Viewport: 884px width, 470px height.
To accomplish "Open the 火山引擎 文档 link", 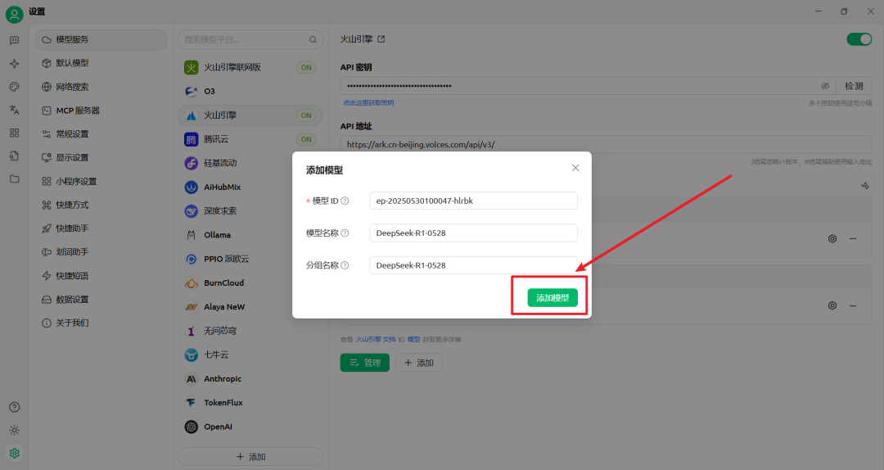I will [x=376, y=339].
